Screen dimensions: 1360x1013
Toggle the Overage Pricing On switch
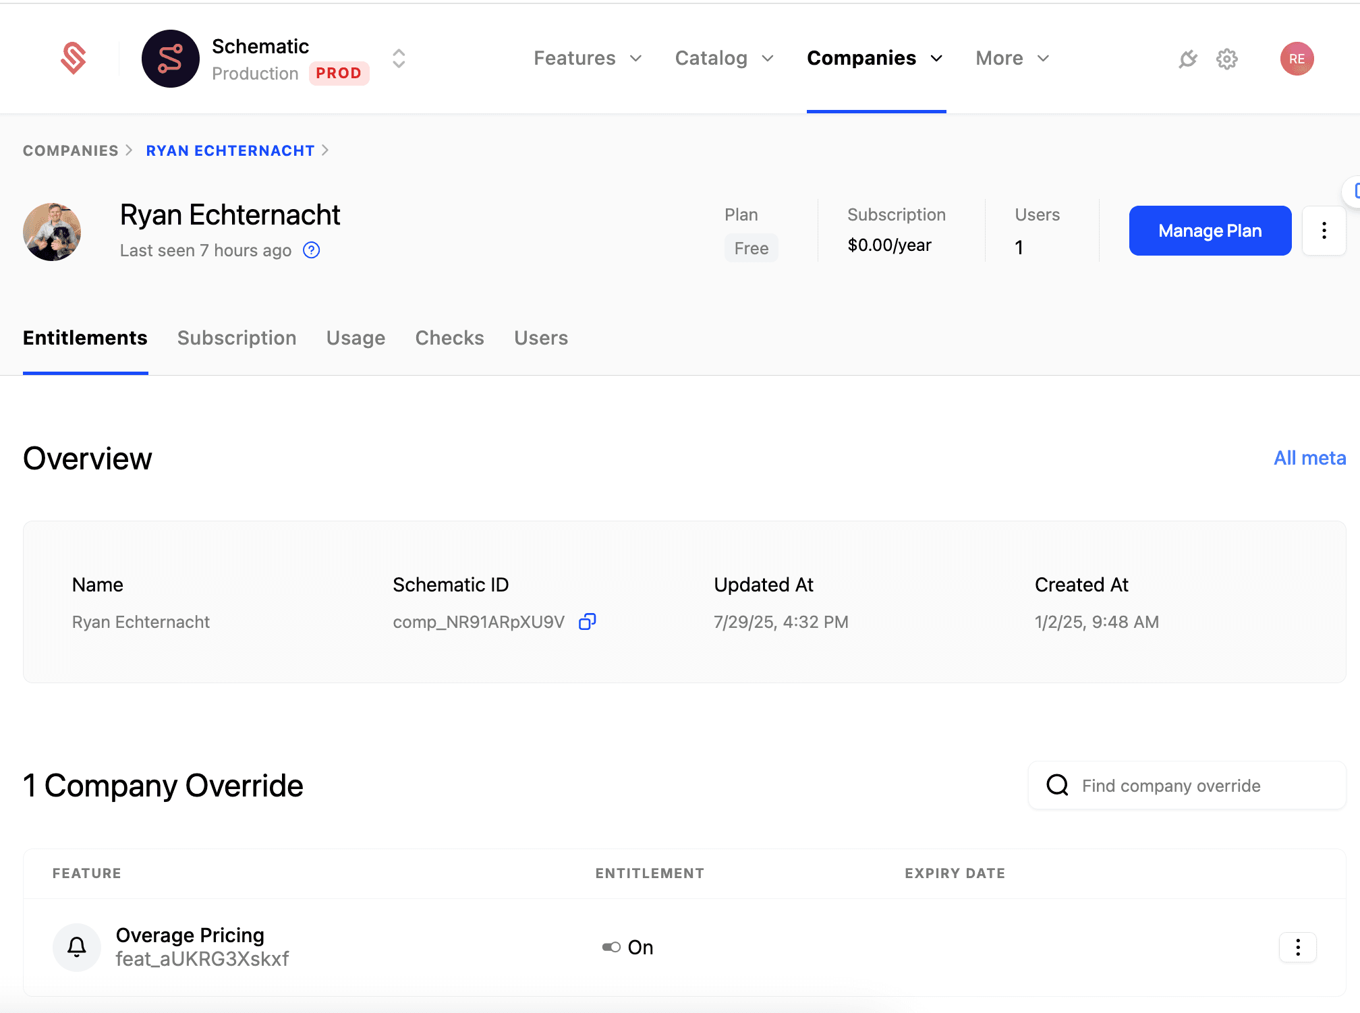tap(611, 948)
